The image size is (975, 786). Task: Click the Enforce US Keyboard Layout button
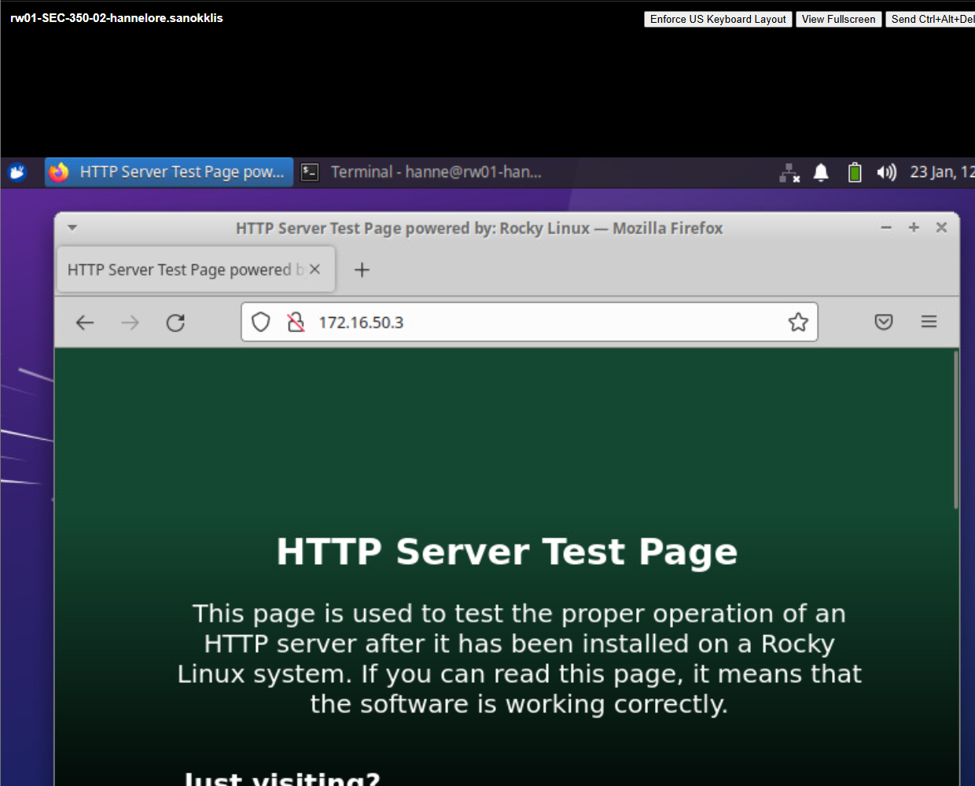click(717, 19)
